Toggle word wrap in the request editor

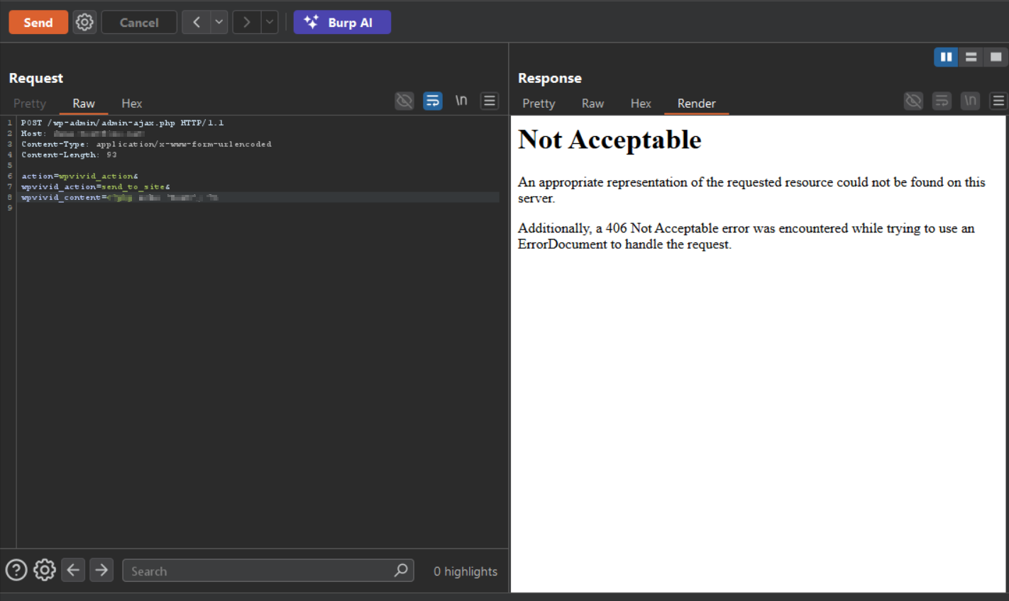click(433, 101)
